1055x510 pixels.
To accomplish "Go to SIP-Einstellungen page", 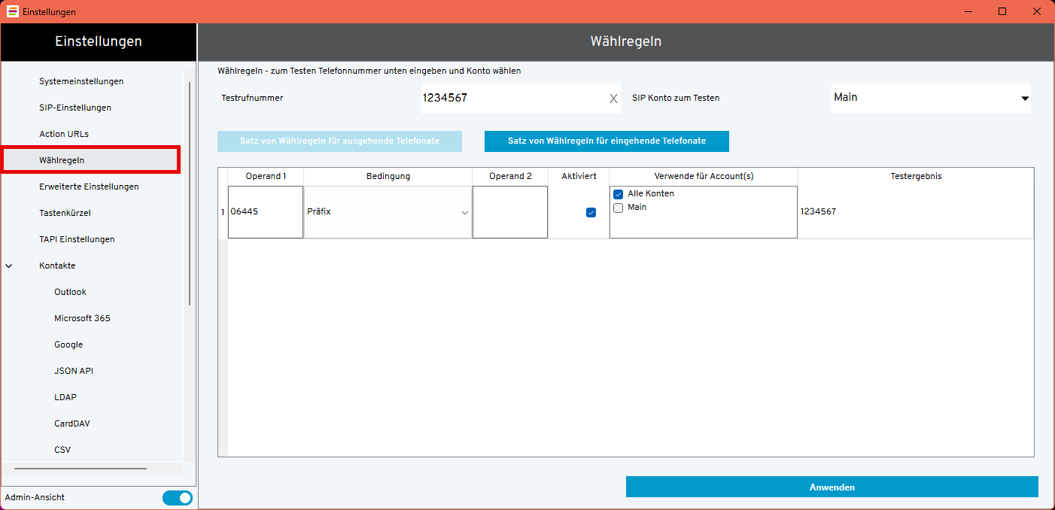I will tap(75, 108).
